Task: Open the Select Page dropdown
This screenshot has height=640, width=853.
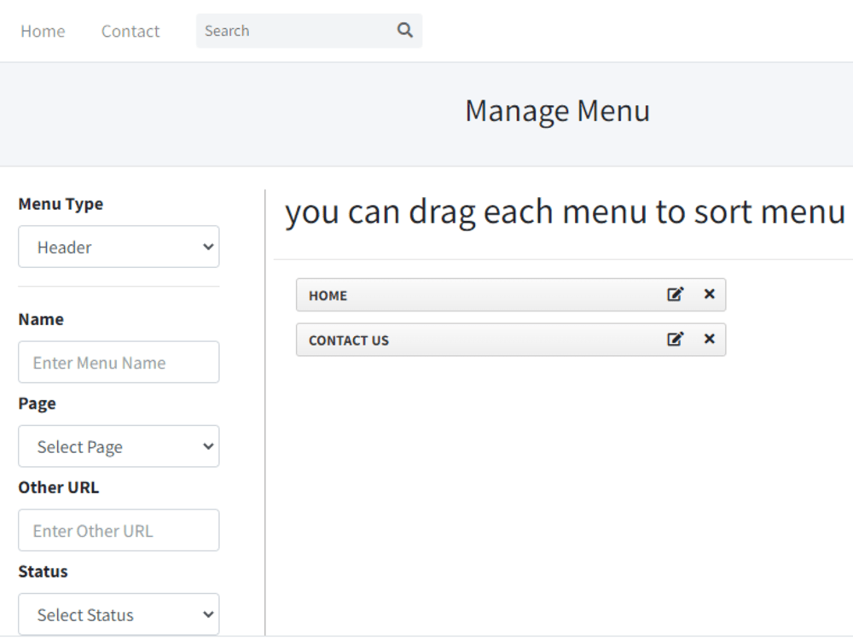Action: (119, 446)
